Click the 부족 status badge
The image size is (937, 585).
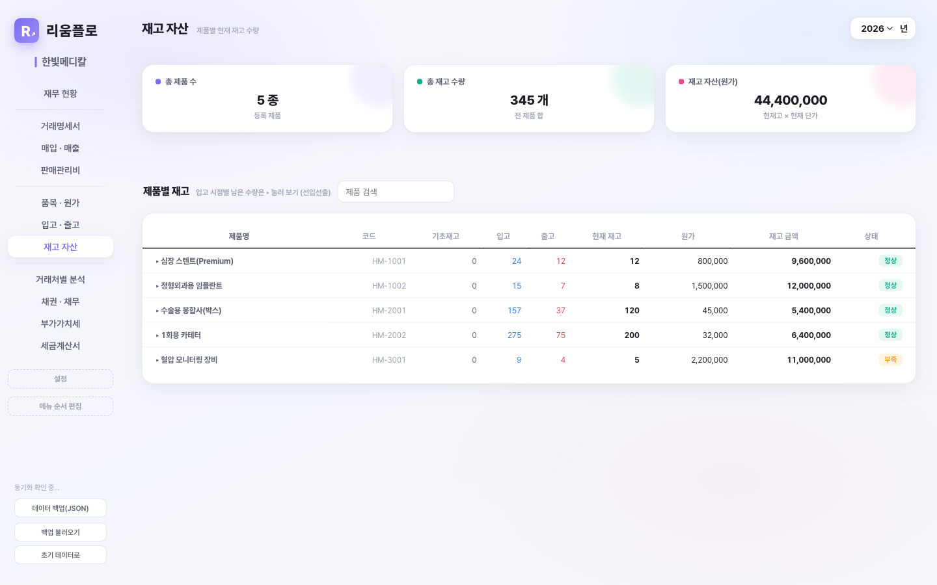point(890,359)
